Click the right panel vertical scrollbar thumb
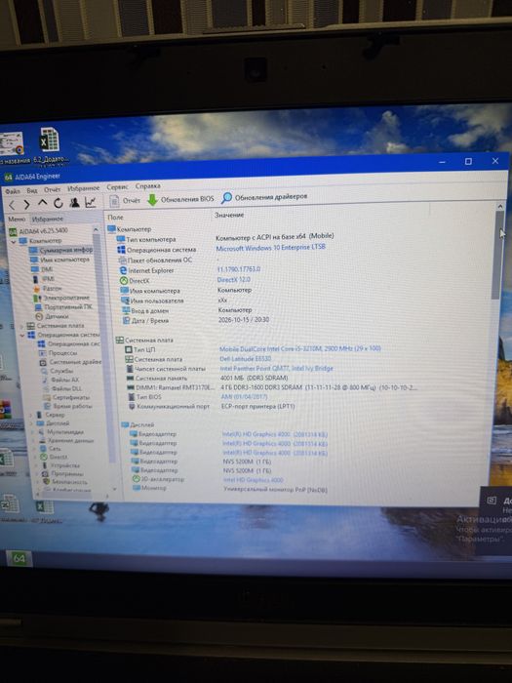The width and height of the screenshot is (512, 683). pos(496,255)
